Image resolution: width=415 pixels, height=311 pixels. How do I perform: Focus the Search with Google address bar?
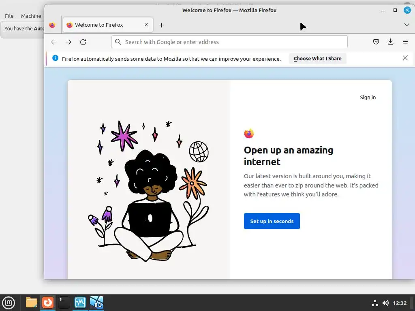tap(229, 42)
